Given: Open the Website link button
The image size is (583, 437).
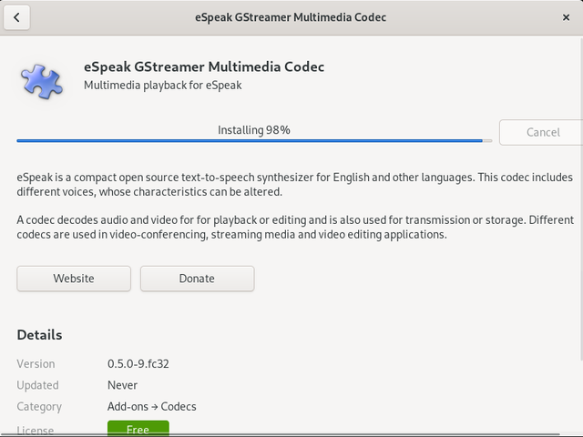Looking at the screenshot, I should [74, 279].
